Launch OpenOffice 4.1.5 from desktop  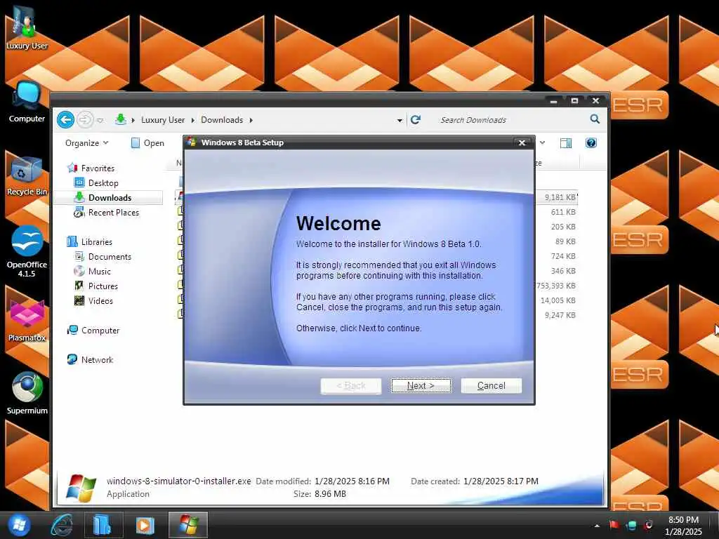(x=27, y=251)
